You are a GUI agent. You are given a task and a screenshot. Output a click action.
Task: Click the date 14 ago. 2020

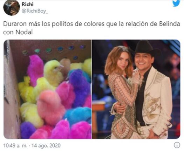point(46,146)
